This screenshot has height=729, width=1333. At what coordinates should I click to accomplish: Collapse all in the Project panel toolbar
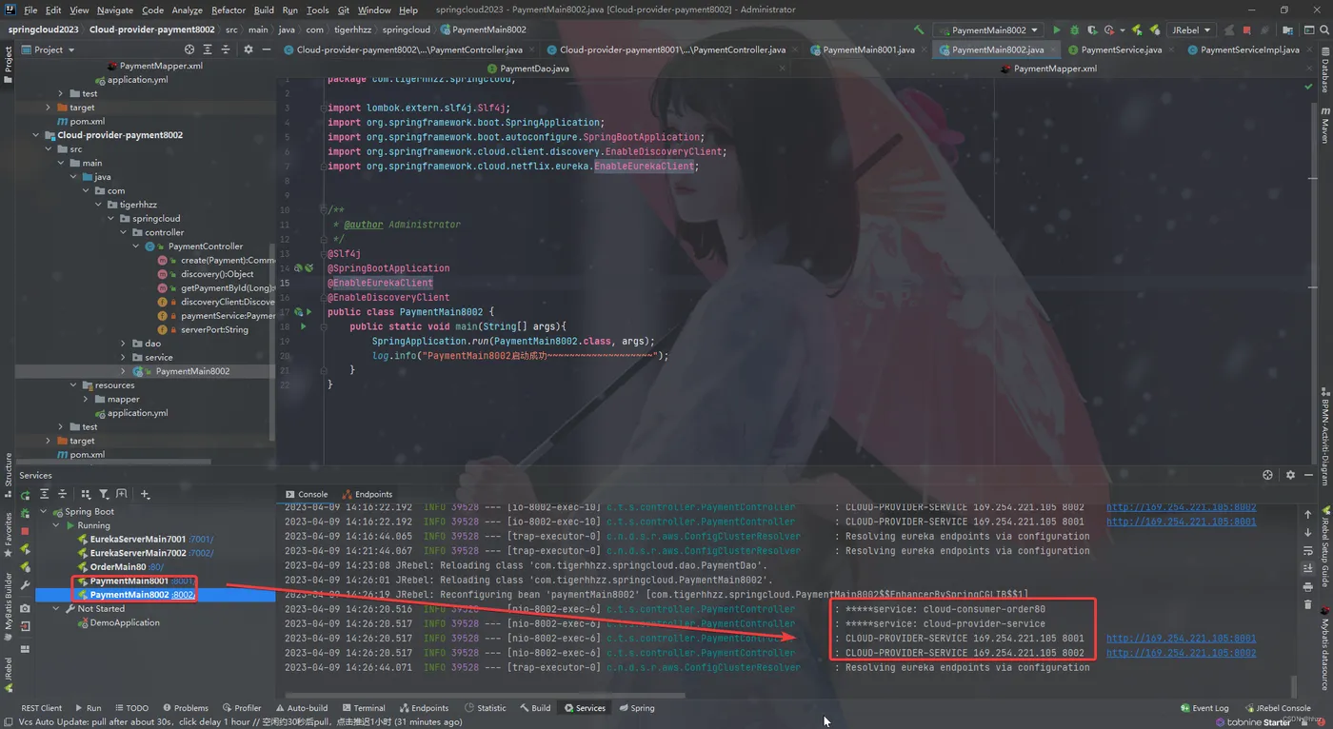click(x=226, y=49)
